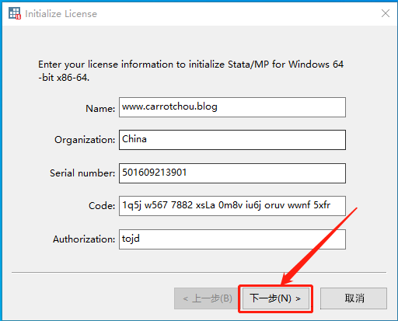Click the 'Enter your license information' instruction text
This screenshot has height=321, width=398.
coord(191,71)
